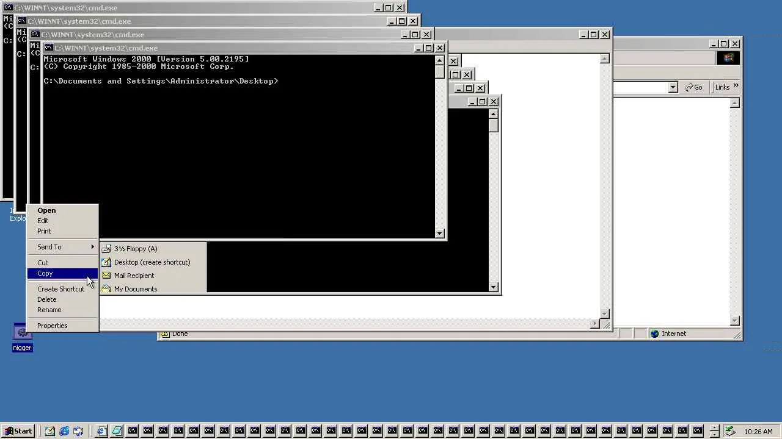Click the taskbar's scroll-down arrow beside the tray
The height and width of the screenshot is (439, 782).
click(x=714, y=434)
